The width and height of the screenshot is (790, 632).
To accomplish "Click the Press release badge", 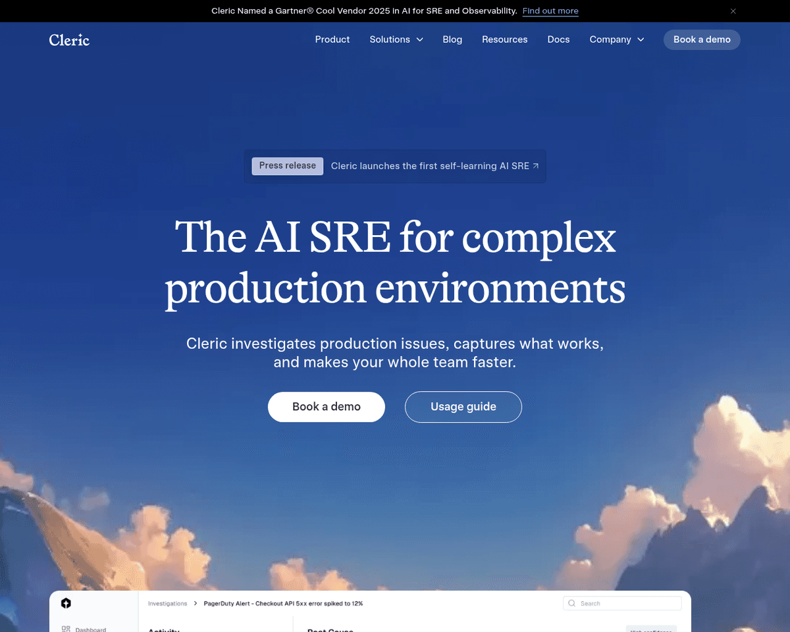I will 287,166.
